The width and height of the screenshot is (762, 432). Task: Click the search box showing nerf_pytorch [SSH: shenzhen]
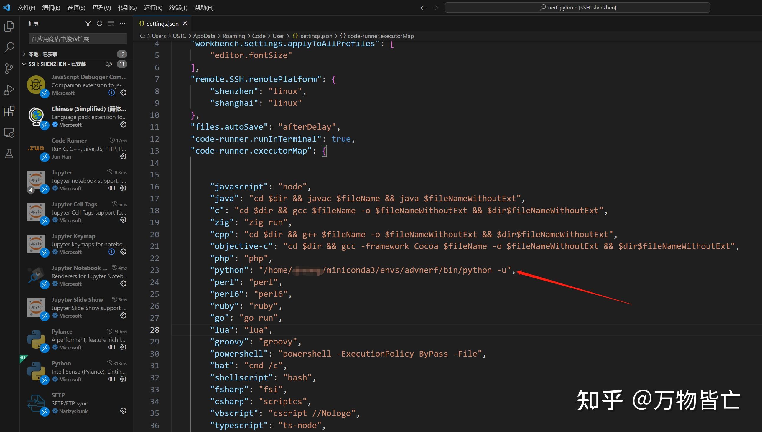577,7
